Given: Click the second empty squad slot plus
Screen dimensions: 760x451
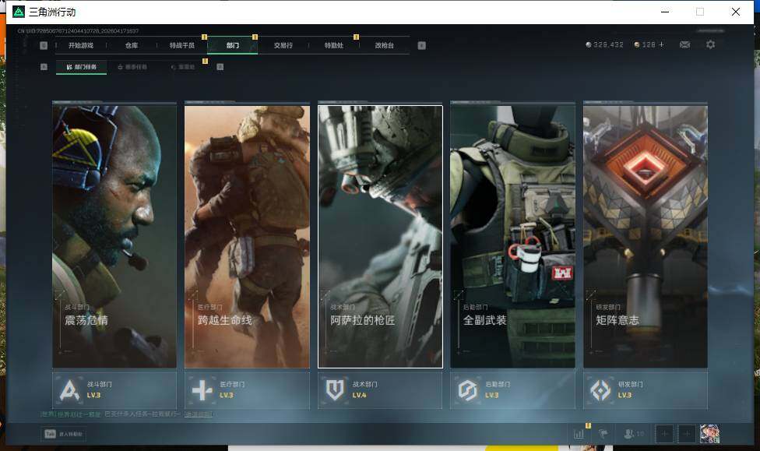Looking at the screenshot, I should pyautogui.click(x=687, y=434).
